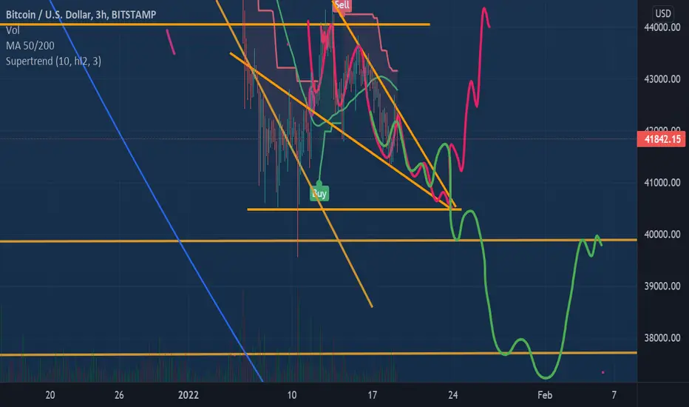Click the 7 date axis label
Screen dimensions: 689x407
click(x=614, y=395)
